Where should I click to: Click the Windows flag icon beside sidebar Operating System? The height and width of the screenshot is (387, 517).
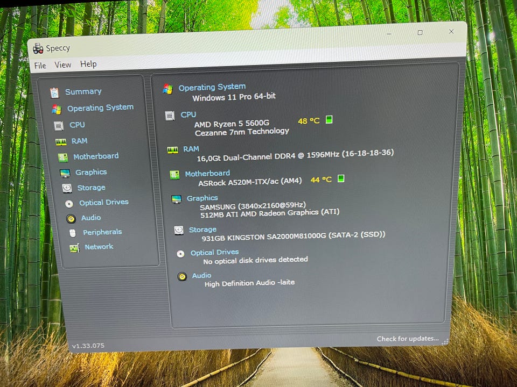tap(57, 109)
